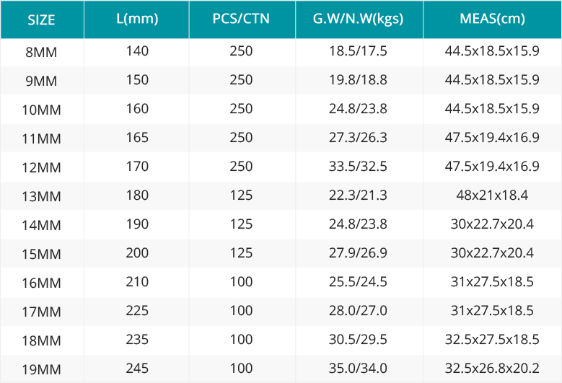Viewport: 562px width, 383px height.
Task: Select the 19MM size cell
Action: (41, 369)
